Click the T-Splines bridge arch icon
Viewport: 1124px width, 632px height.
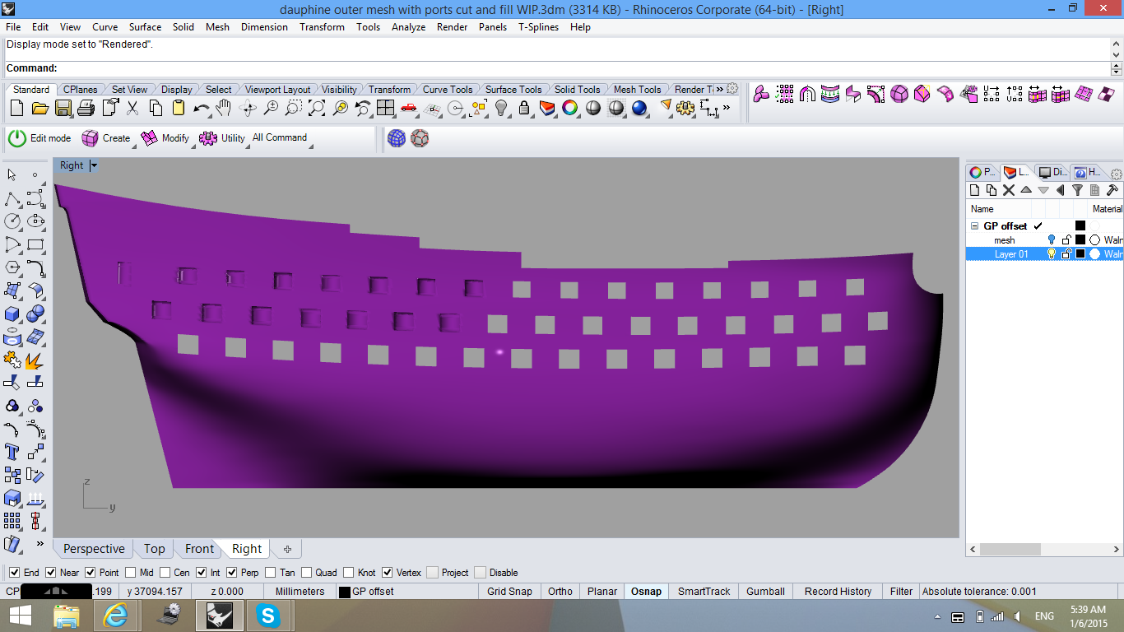tap(807, 94)
